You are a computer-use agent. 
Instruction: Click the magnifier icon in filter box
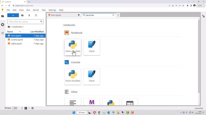[42, 21]
